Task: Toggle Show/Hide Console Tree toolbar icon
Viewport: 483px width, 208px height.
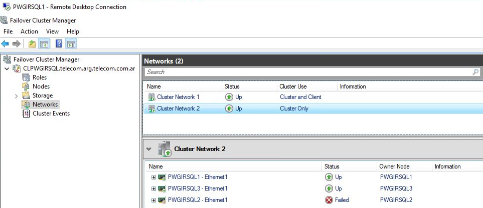Action: pyautogui.click(x=44, y=44)
